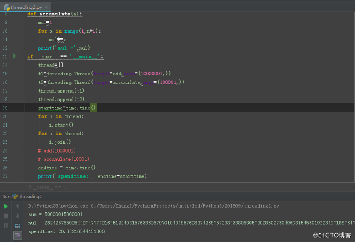Click the 'thread=[]' line
Screen dimensions: 355x242
tap(51, 65)
